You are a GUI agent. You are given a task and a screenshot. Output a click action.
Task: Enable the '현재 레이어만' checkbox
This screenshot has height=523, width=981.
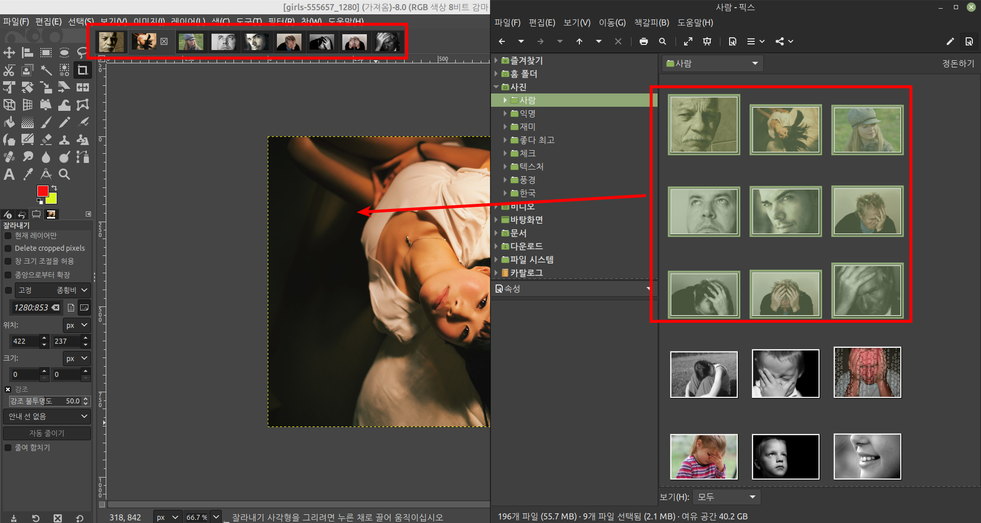pos(8,235)
